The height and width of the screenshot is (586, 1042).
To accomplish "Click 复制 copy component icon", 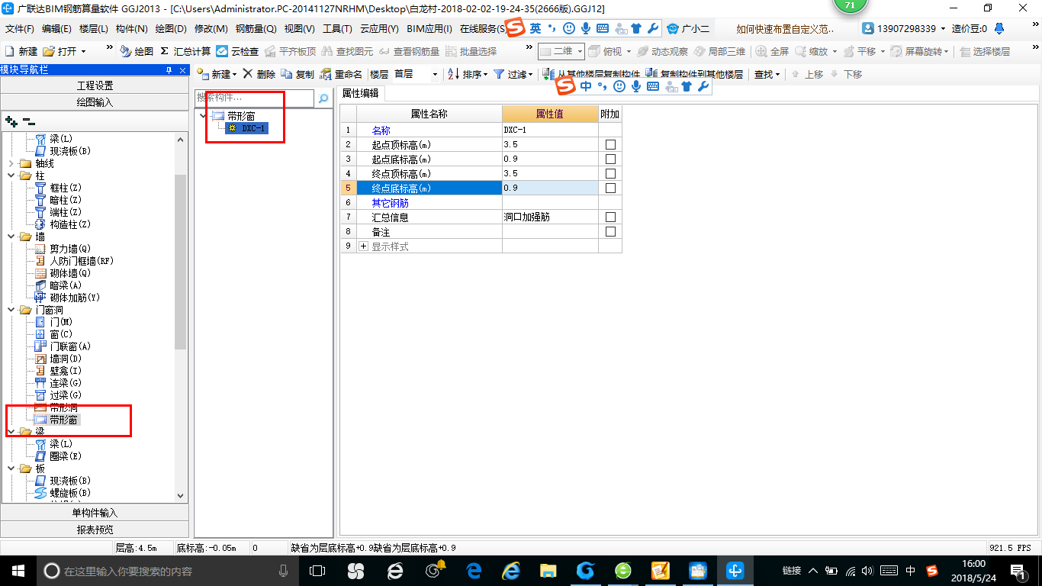I will click(297, 74).
